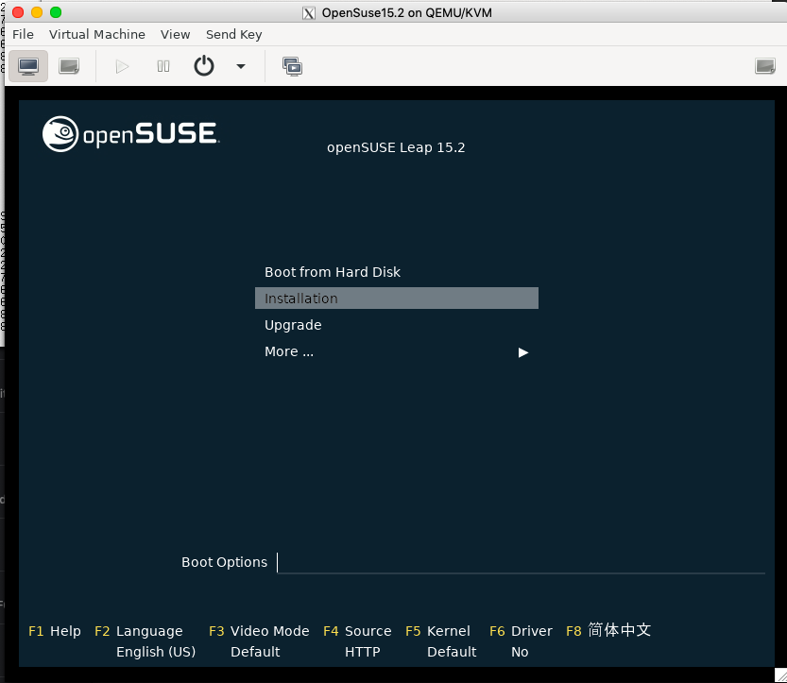Select the Upgrade boot entry

click(293, 325)
